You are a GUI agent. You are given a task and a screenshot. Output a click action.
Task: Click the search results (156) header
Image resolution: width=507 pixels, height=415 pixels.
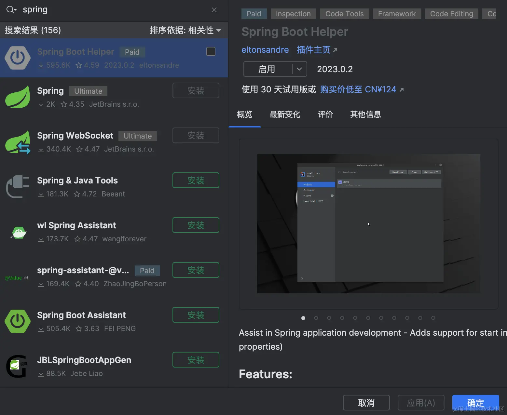[x=33, y=30]
